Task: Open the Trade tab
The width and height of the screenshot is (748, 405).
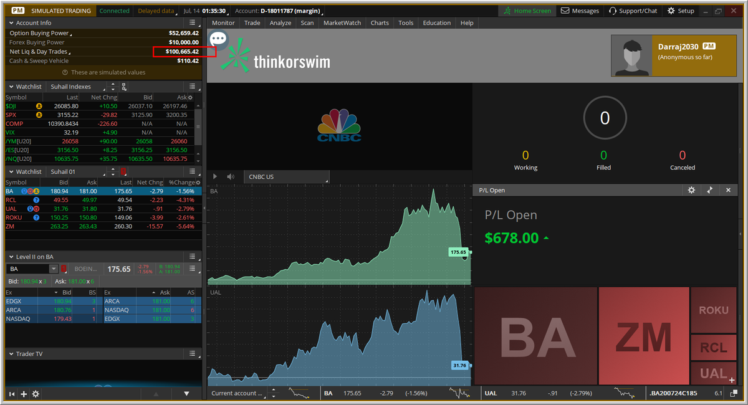Action: (252, 23)
